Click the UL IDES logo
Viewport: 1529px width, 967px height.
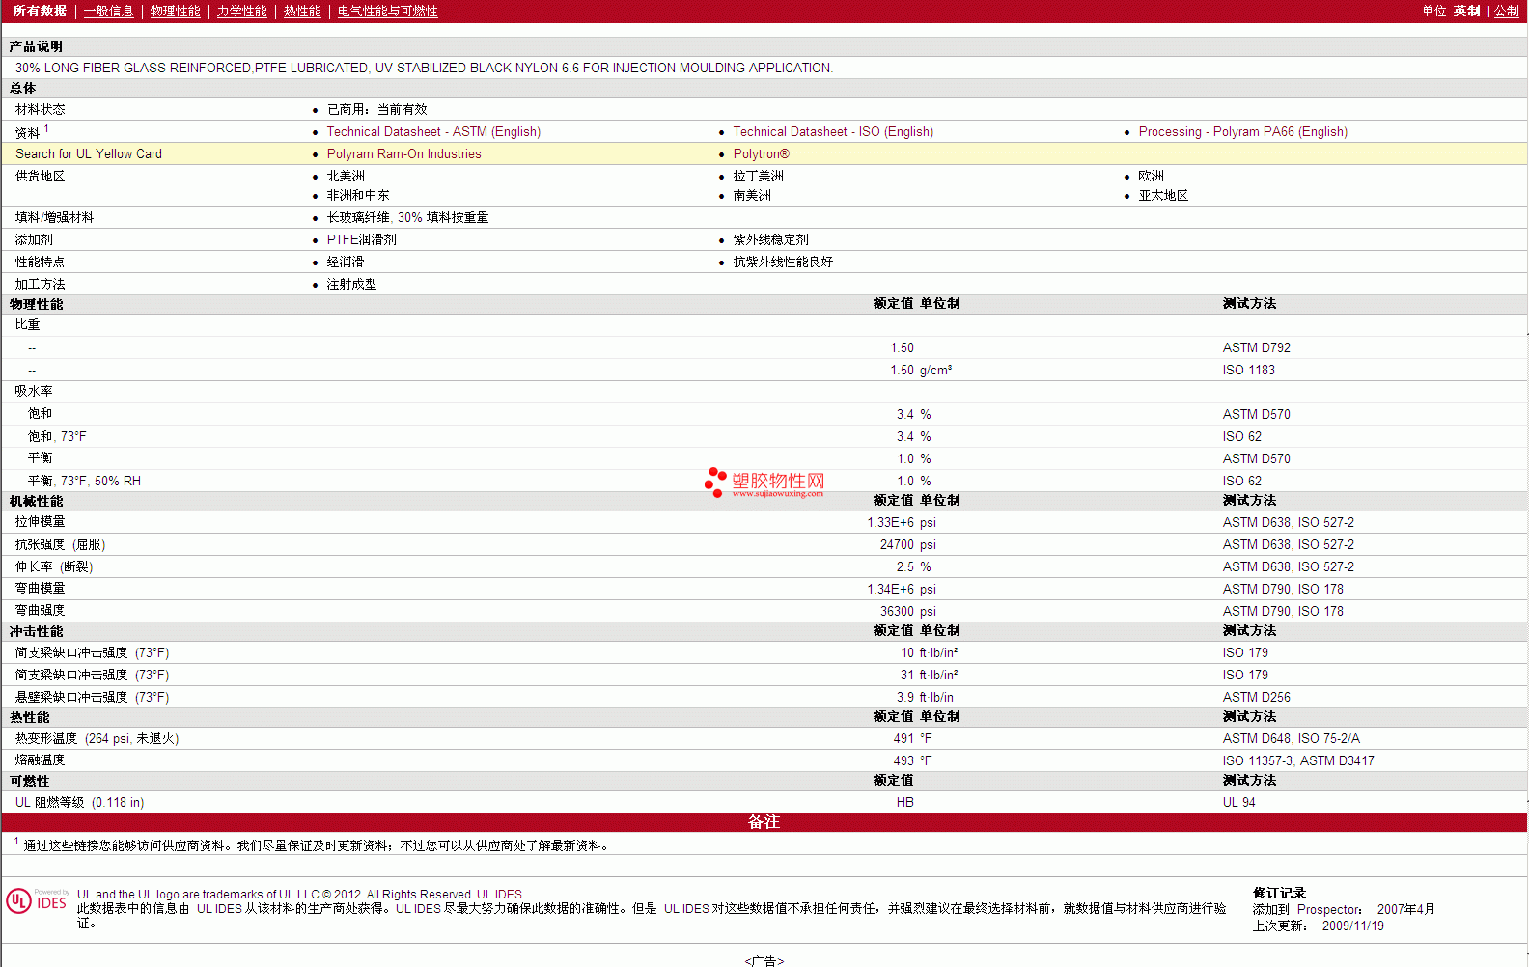[x=37, y=901]
